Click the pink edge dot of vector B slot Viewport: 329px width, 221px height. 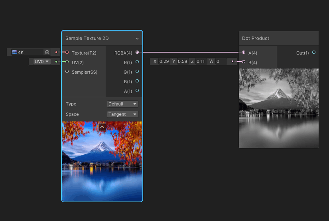click(x=232, y=61)
